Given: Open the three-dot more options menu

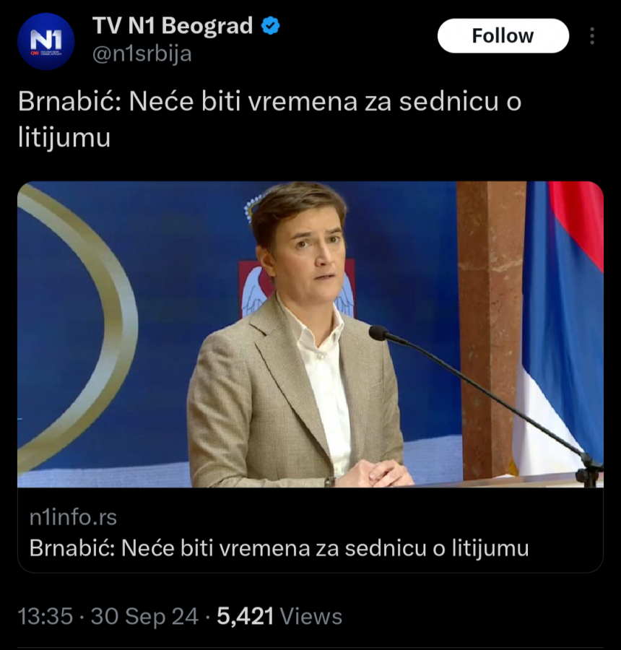Looking at the screenshot, I should coord(592,36).
